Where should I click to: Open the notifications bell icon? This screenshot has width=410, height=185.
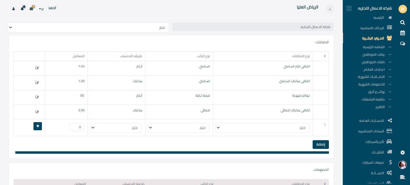(22, 9)
